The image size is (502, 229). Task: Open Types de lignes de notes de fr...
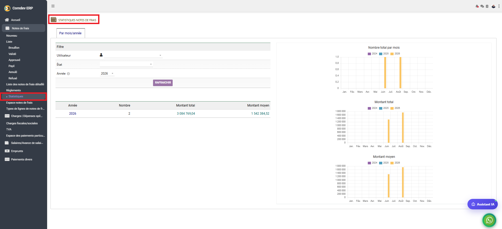click(25, 109)
